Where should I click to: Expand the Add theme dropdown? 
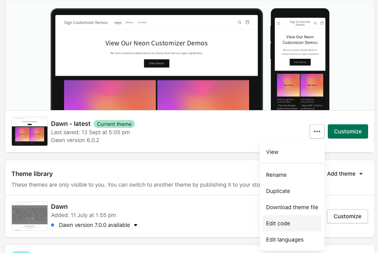345,174
